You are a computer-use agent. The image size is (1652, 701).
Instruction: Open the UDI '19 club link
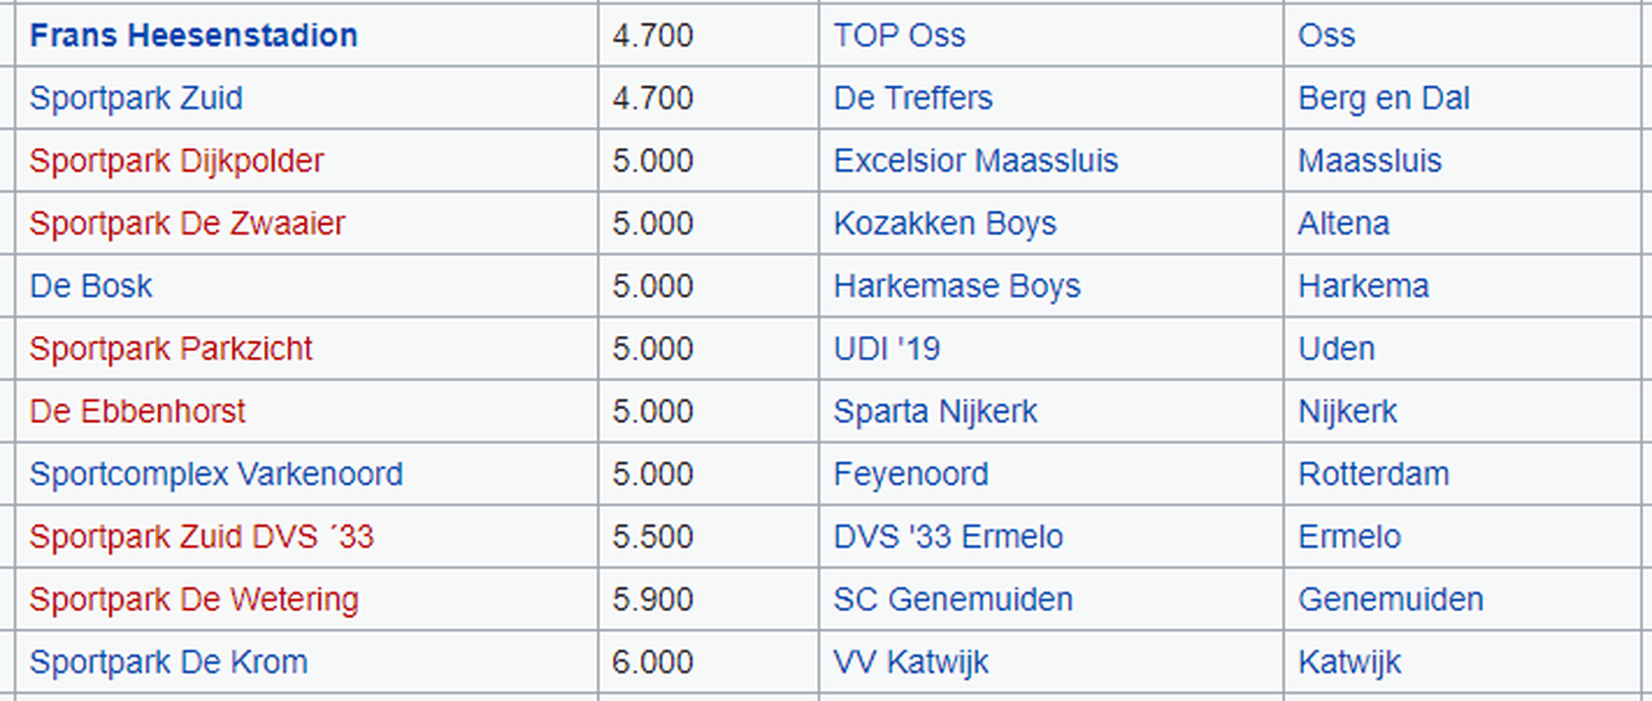pyautogui.click(x=887, y=349)
